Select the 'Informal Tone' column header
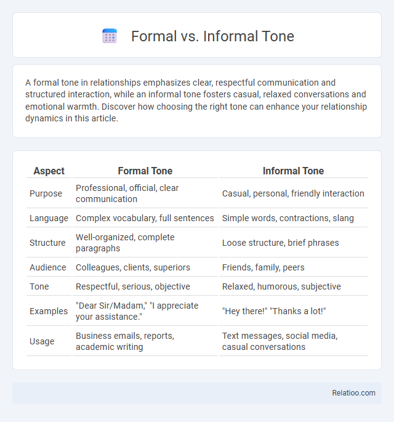The height and width of the screenshot is (422, 394). click(293, 171)
